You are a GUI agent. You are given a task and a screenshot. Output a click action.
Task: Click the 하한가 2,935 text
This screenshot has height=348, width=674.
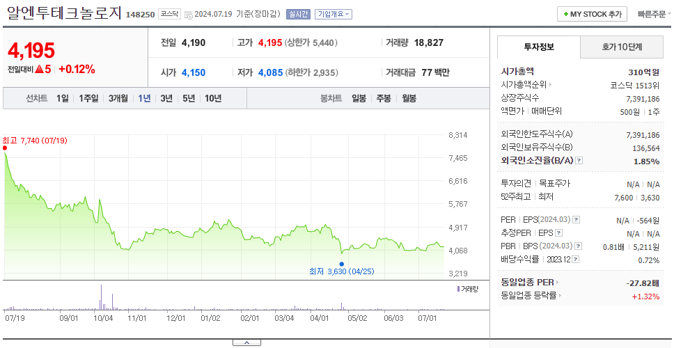(311, 72)
